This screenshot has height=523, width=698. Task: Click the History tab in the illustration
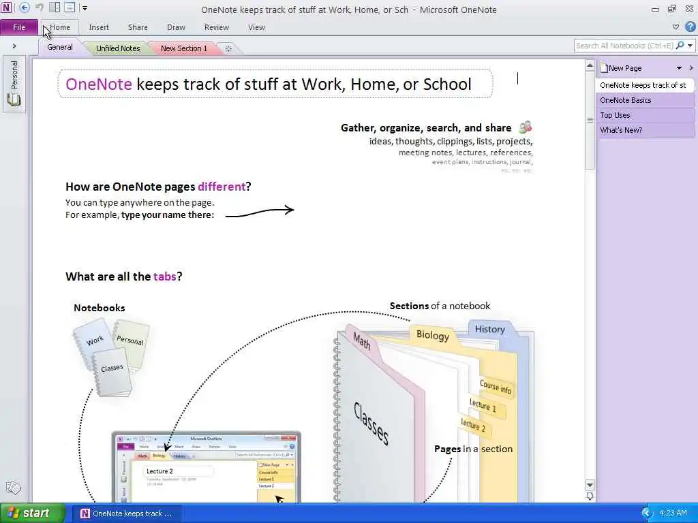tap(489, 329)
